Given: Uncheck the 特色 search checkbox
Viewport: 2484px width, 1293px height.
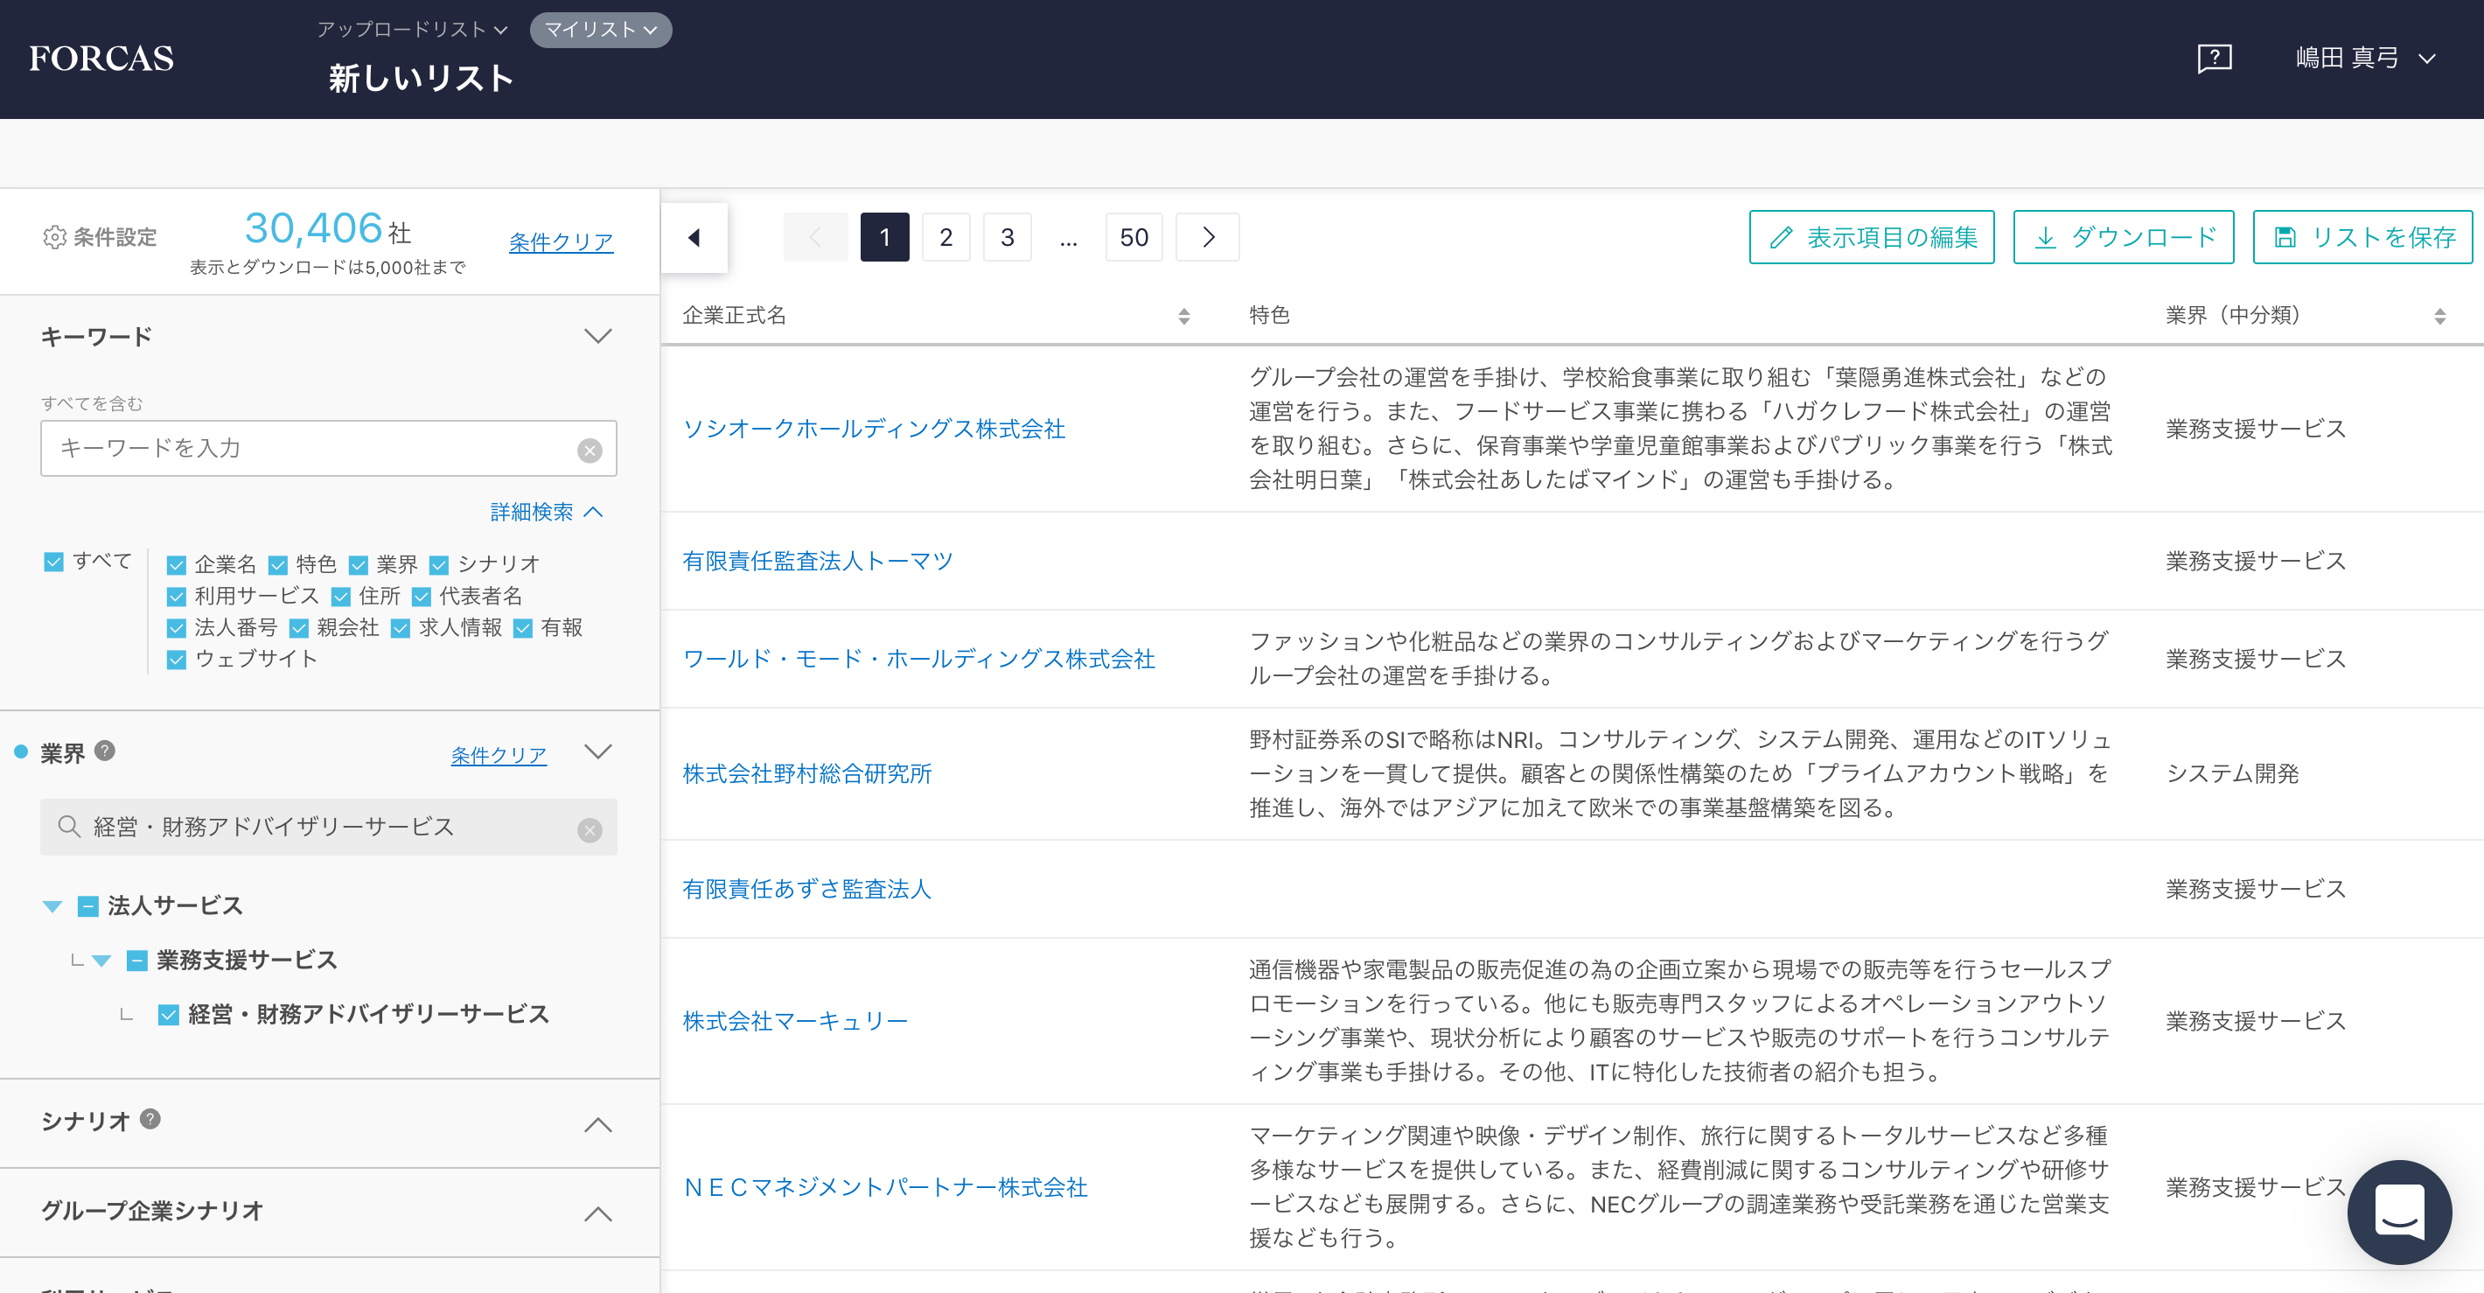Looking at the screenshot, I should pos(279,563).
